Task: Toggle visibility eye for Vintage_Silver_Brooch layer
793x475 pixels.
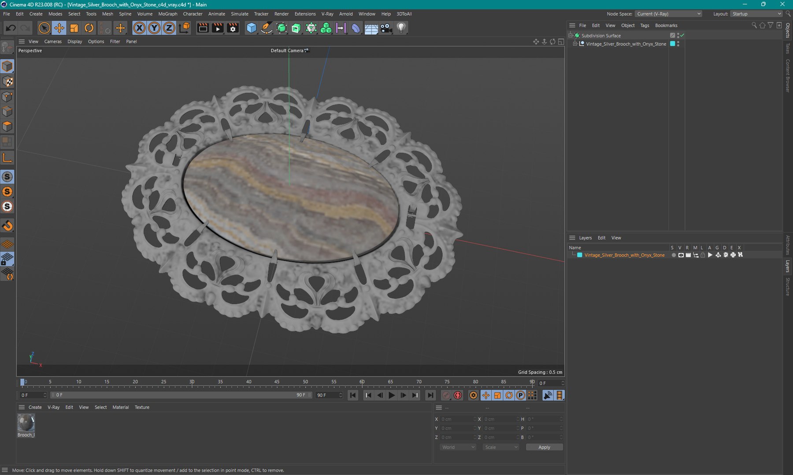Action: [681, 255]
